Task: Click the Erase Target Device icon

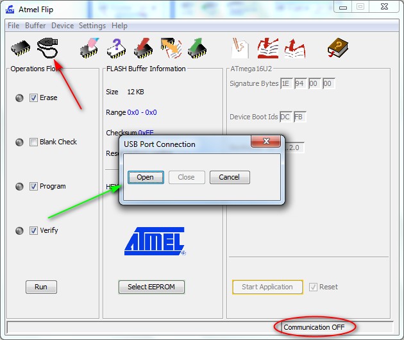Action: (x=90, y=48)
